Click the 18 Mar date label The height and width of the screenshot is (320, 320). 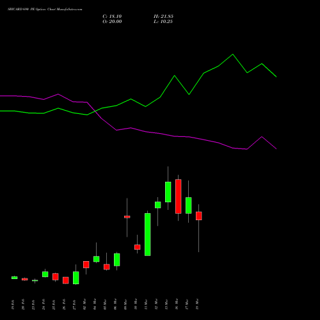click(x=197, y=304)
